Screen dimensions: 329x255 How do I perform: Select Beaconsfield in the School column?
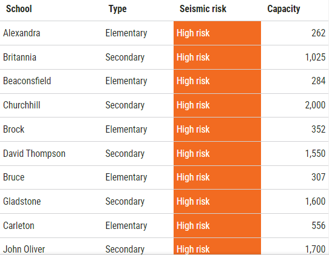(x=27, y=81)
